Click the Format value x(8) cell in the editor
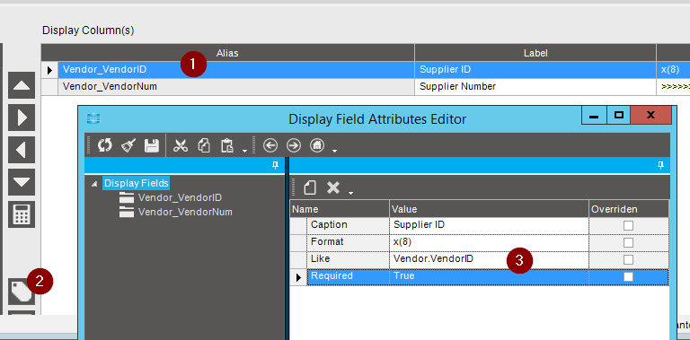The image size is (690, 340). [x=490, y=242]
